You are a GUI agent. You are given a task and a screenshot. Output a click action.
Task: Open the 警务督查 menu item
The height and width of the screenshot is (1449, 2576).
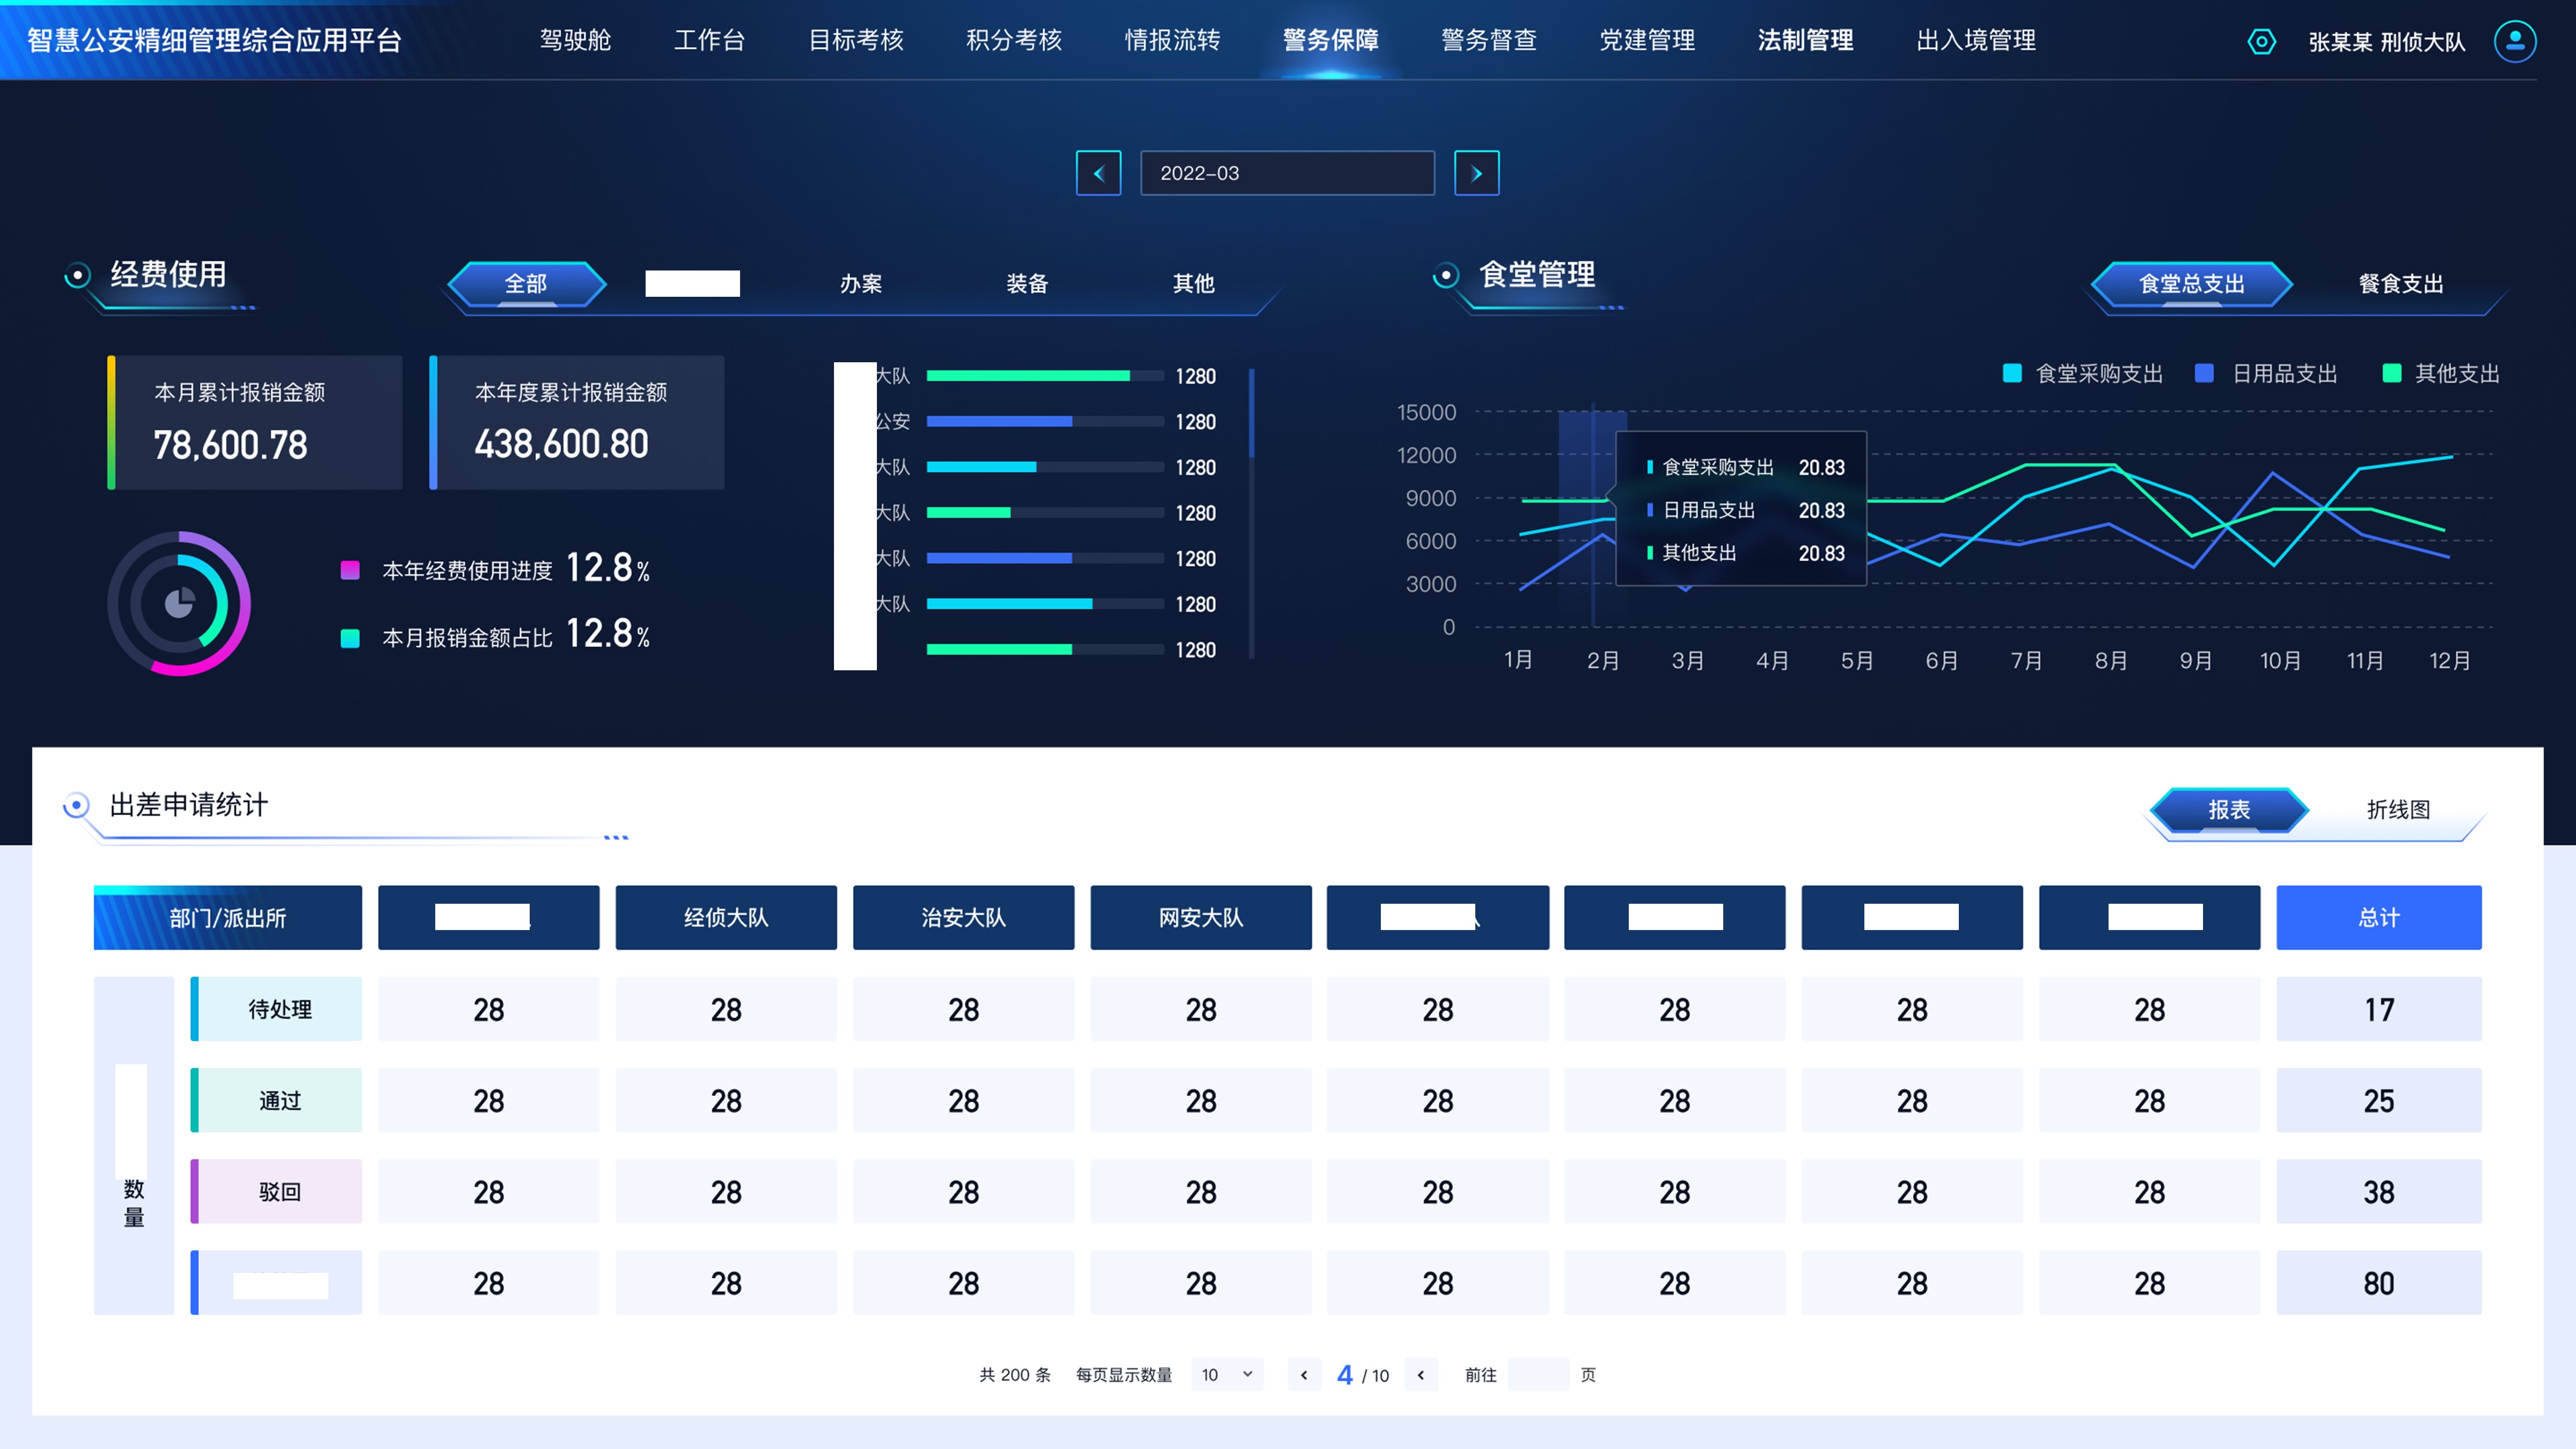coord(1489,41)
